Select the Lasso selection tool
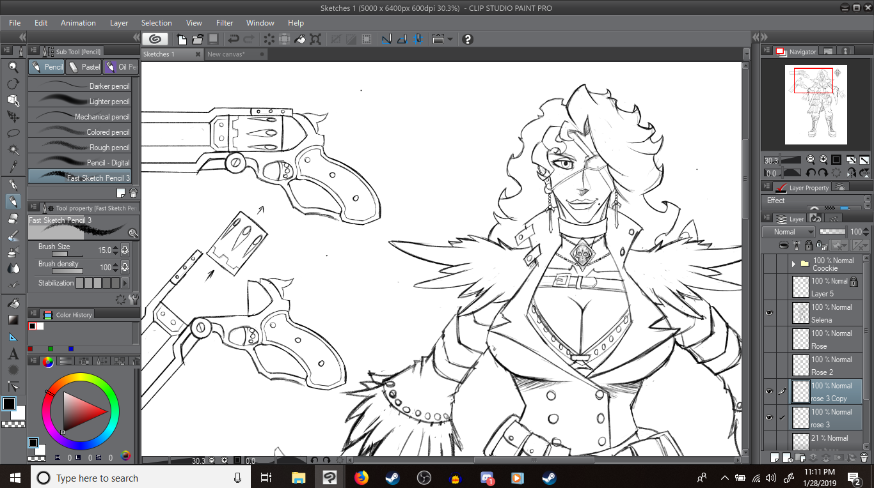 click(13, 133)
